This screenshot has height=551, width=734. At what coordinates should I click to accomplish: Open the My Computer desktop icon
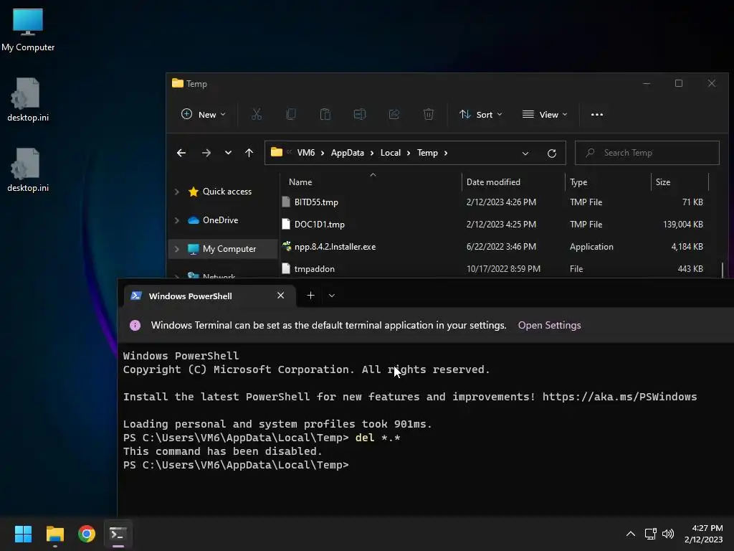click(28, 30)
